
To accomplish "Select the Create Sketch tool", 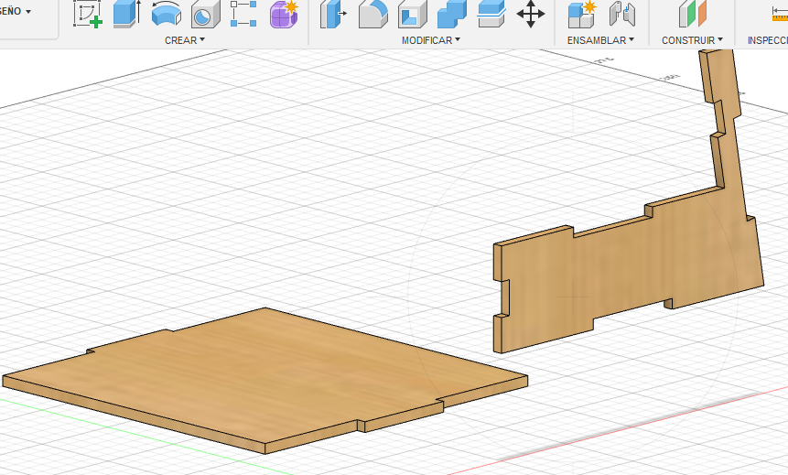I will pos(88,14).
